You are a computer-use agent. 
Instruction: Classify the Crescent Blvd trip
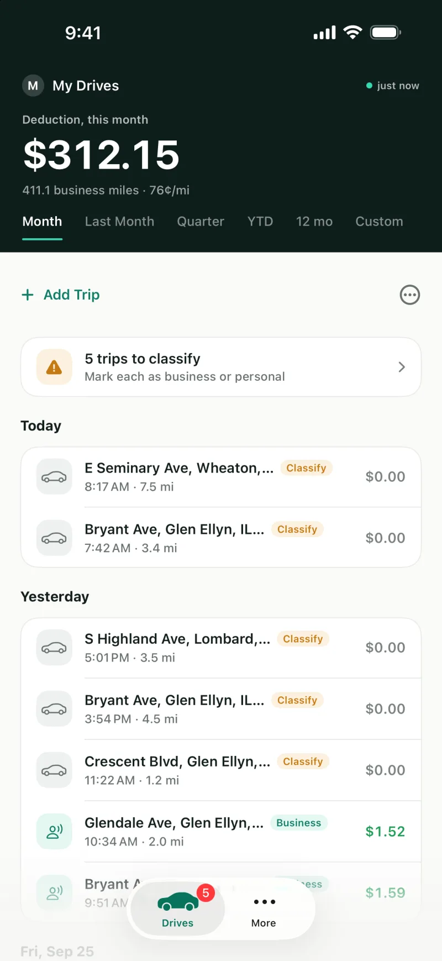(303, 762)
